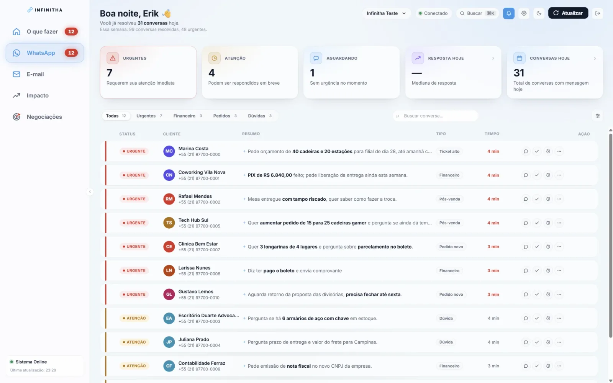This screenshot has height=383, width=613.
Task: Mark Contabilidade Ferraz conversation resolved
Action: (537, 366)
